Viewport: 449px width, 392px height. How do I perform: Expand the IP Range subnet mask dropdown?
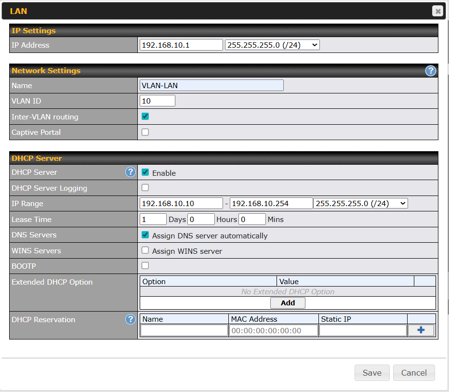tap(360, 203)
